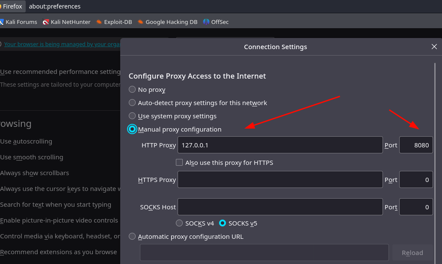
Task: Enable Also use this proxy for HTTPS
Action: coord(179,162)
